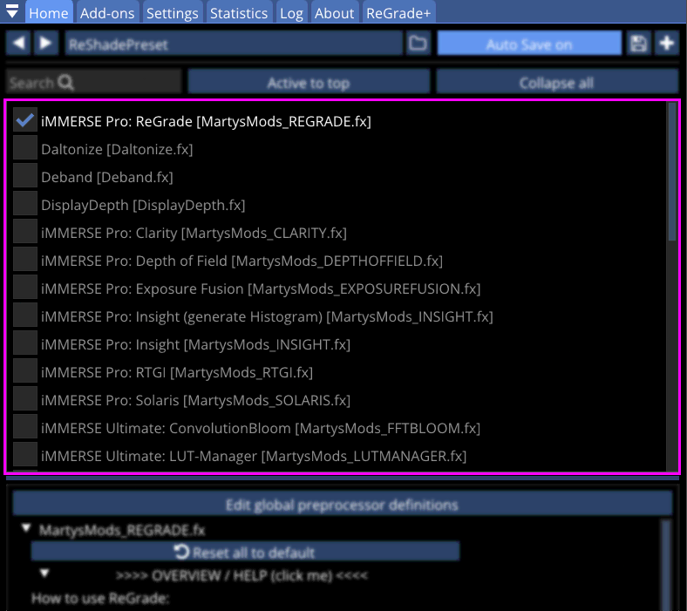Switch to the ReGrade+ tab
This screenshot has width=687, height=611.
(x=398, y=12)
